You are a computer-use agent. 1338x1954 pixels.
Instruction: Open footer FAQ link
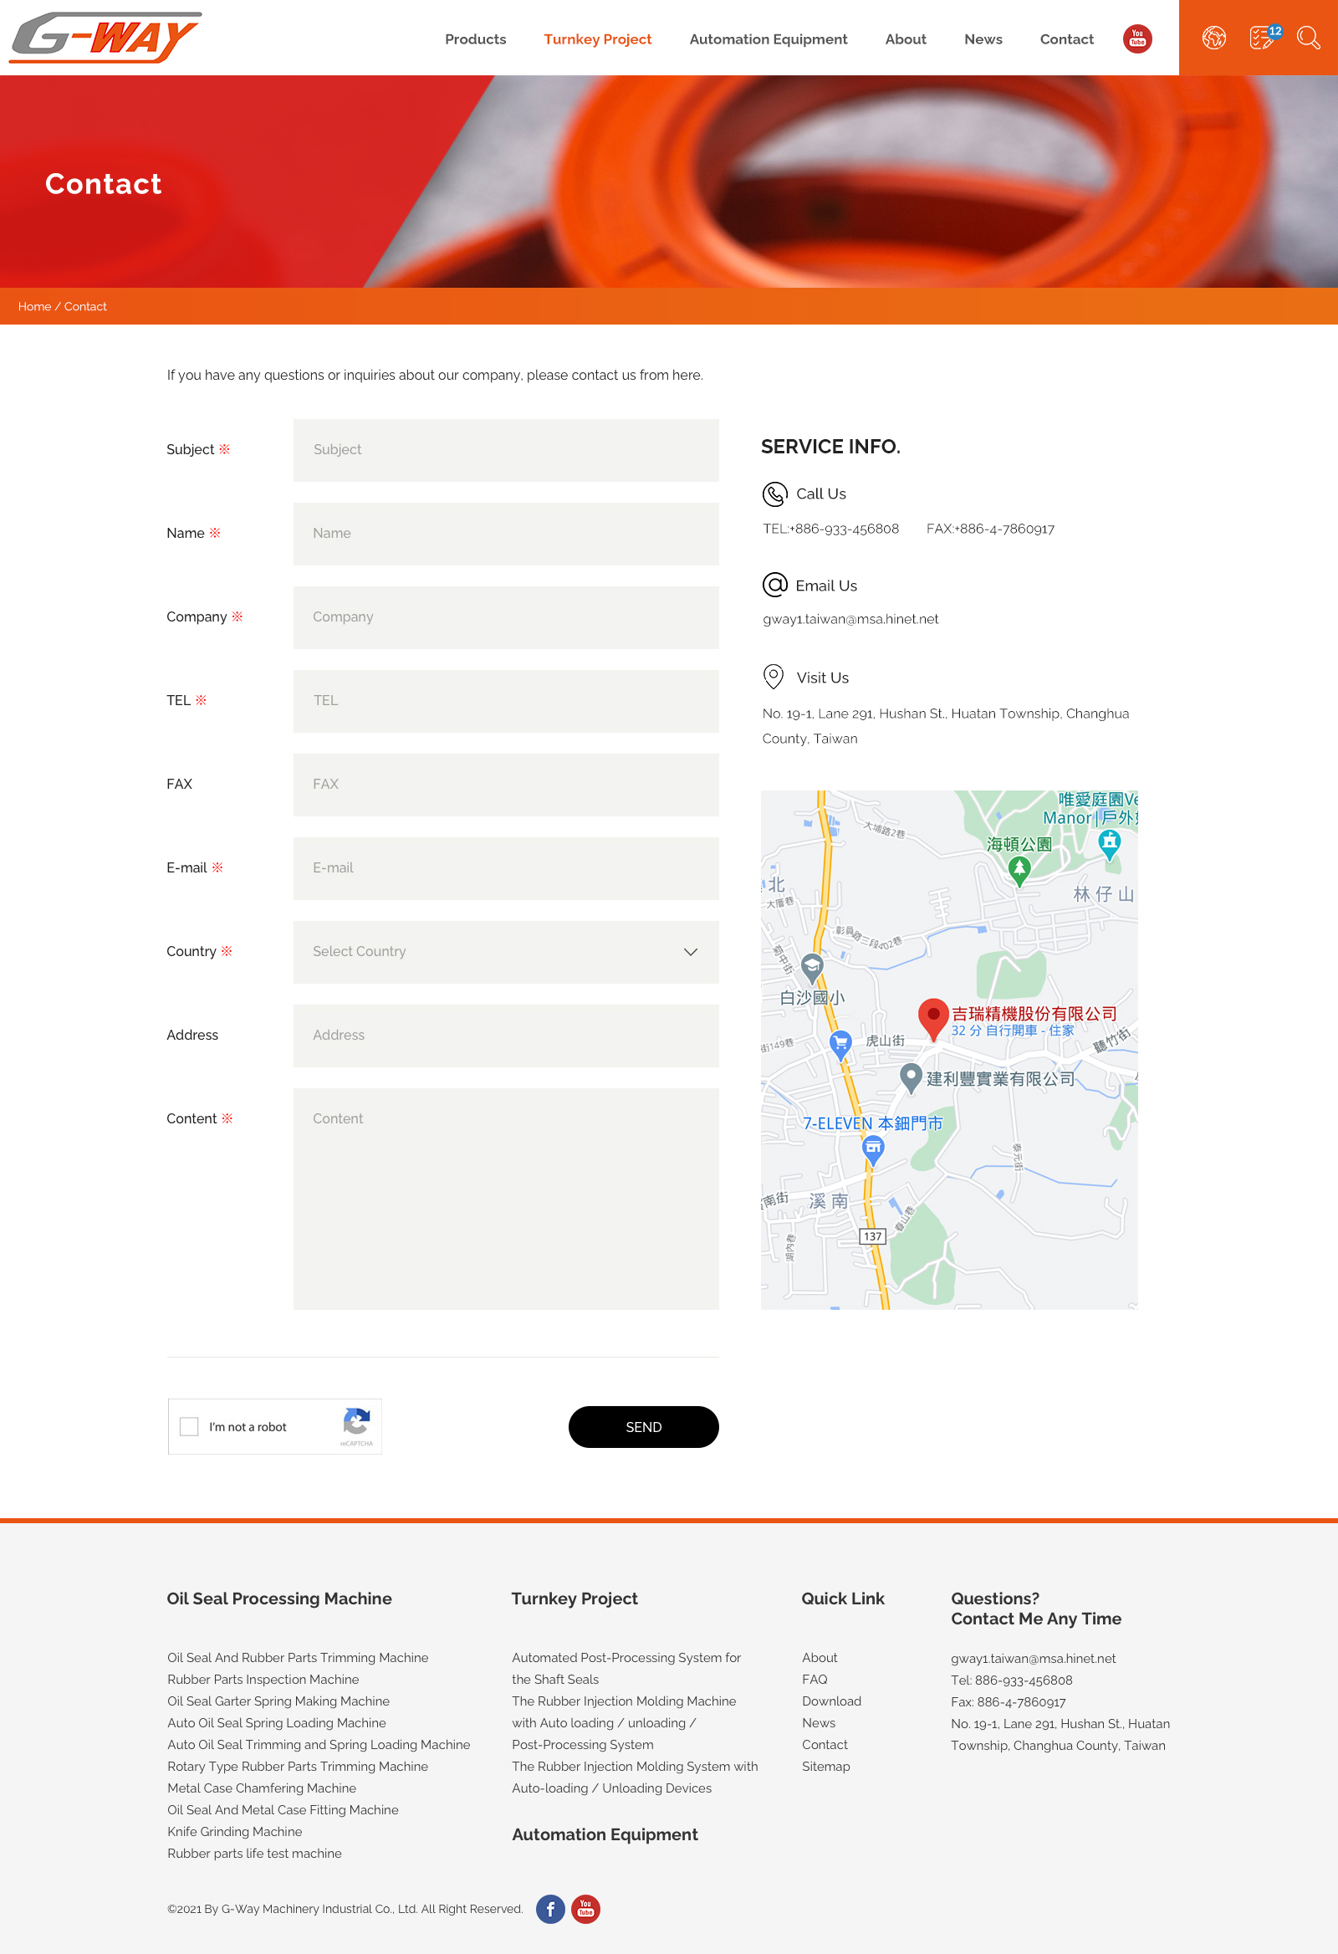pyautogui.click(x=815, y=1679)
